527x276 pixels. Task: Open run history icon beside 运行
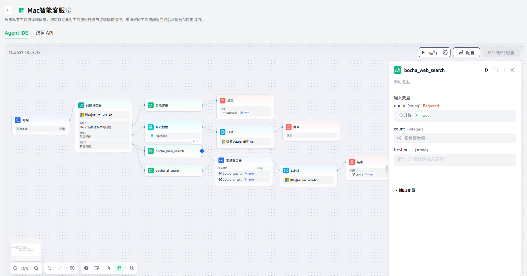pos(445,53)
